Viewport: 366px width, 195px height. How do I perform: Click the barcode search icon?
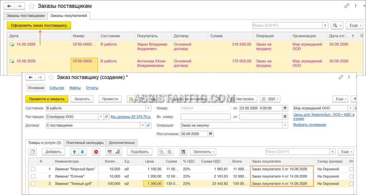109,152
